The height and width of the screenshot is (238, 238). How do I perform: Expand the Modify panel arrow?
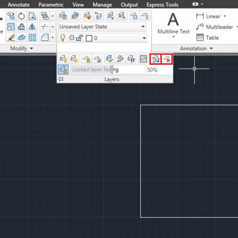(31, 49)
